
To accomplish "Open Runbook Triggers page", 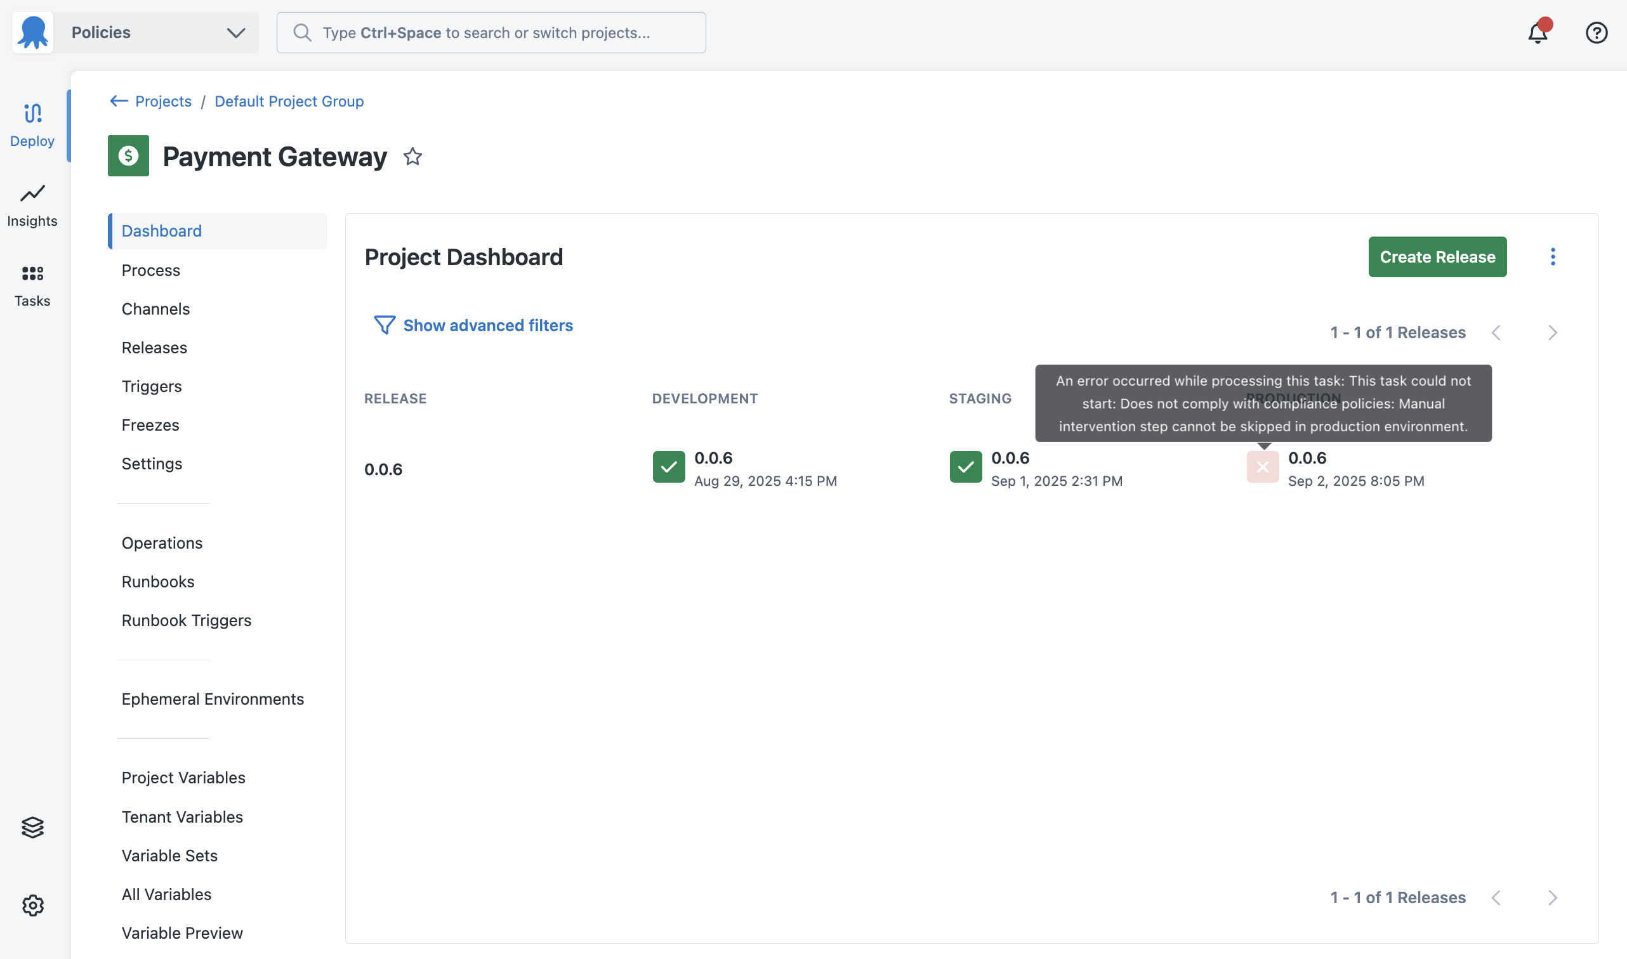I will click(187, 620).
